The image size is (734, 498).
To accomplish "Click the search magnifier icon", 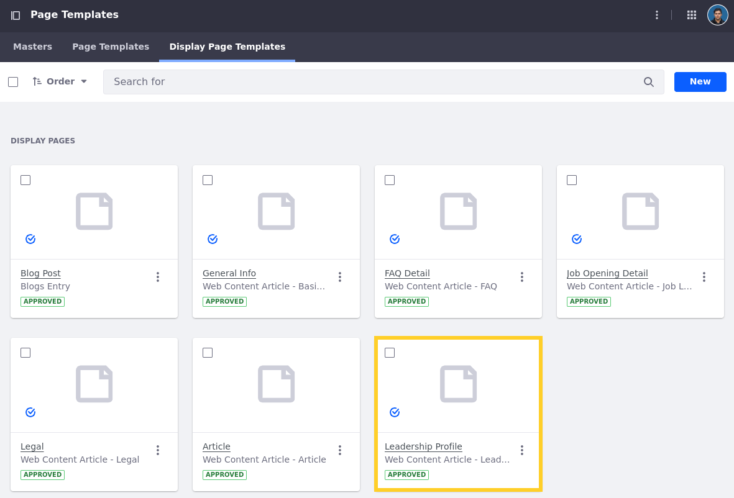I will pyautogui.click(x=648, y=82).
